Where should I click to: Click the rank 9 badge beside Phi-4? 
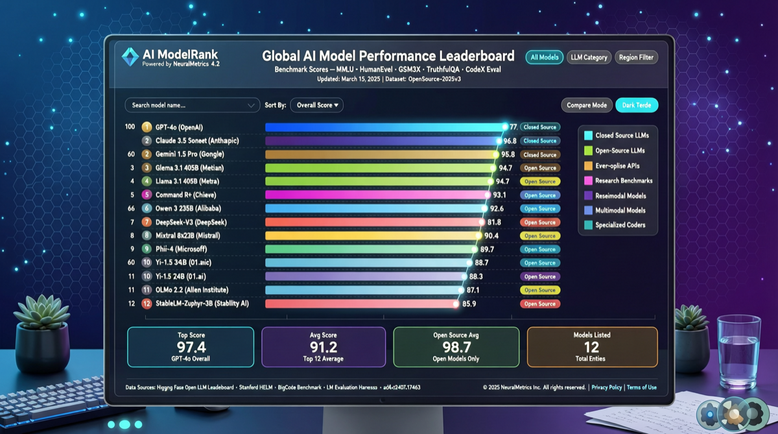tap(147, 249)
